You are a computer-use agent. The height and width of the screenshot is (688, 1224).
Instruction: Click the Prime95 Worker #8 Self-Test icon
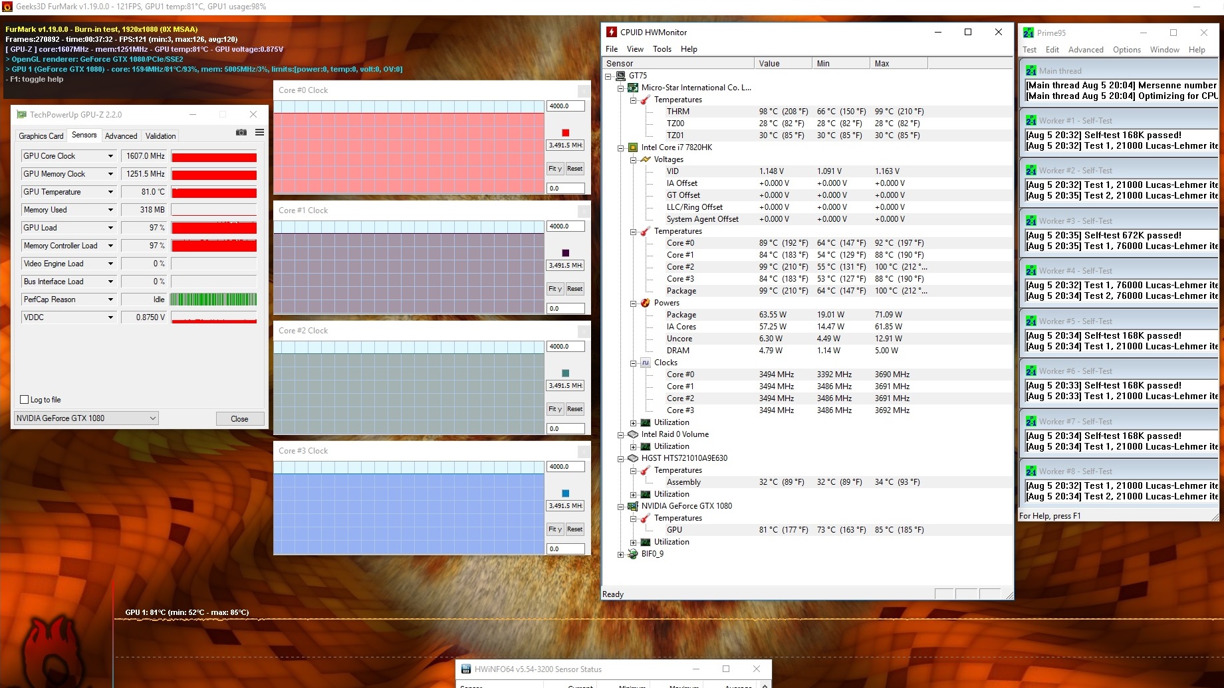[1031, 471]
